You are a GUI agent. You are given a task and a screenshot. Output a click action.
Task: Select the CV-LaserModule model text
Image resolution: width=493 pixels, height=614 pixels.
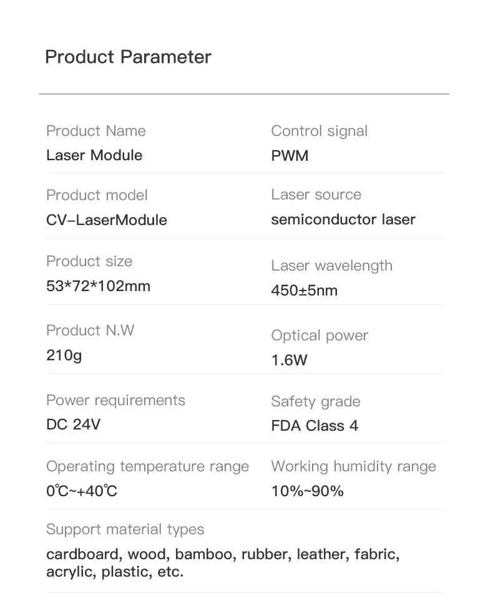(106, 220)
